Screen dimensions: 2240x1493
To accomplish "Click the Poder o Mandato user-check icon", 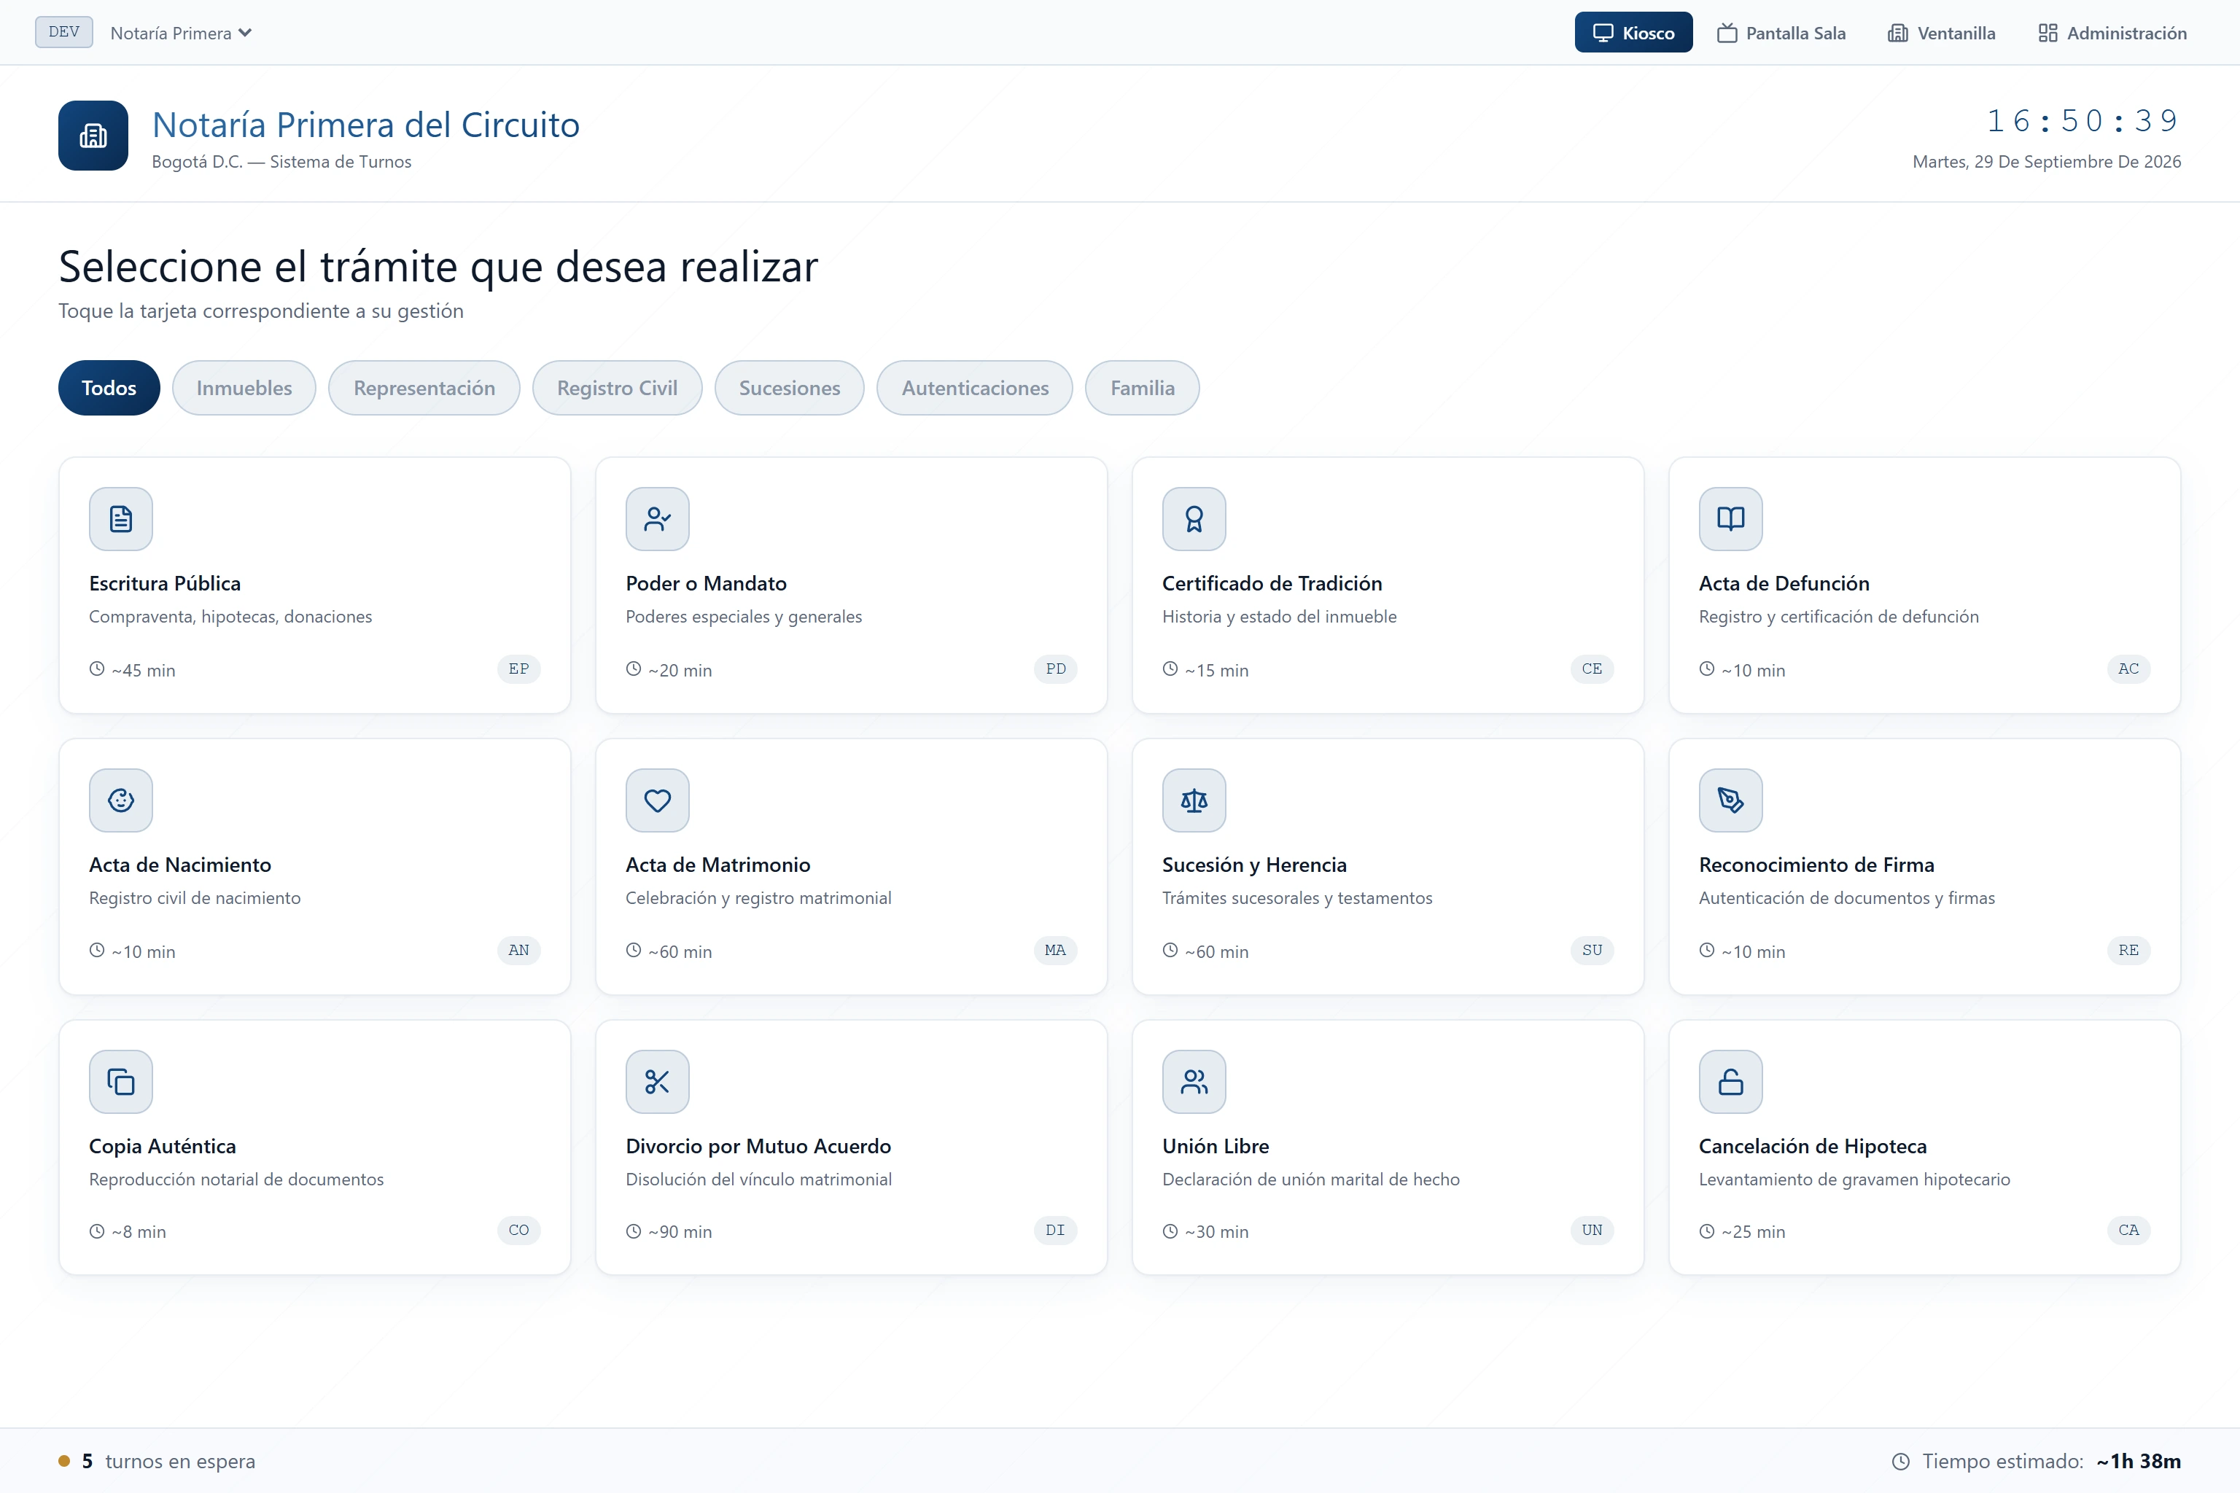I will [657, 519].
